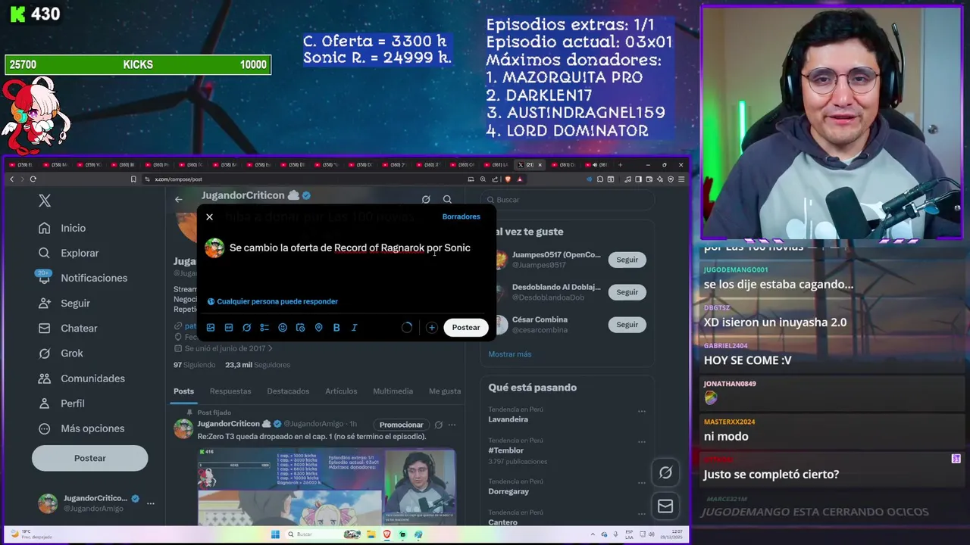Open Explorar in sidebar
The height and width of the screenshot is (545, 970).
pyautogui.click(x=70, y=253)
